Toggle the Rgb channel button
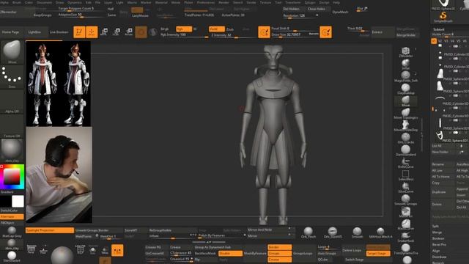 (184, 29)
